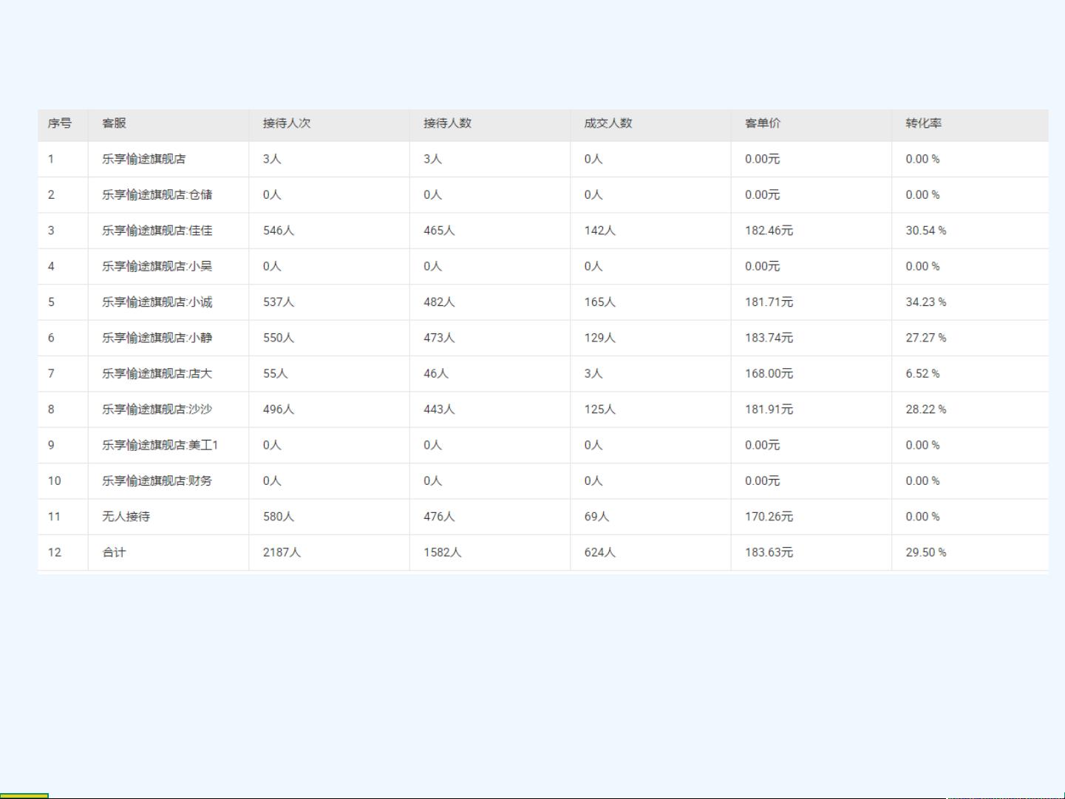Click the 465人 value in 佳佳 row

(x=439, y=231)
